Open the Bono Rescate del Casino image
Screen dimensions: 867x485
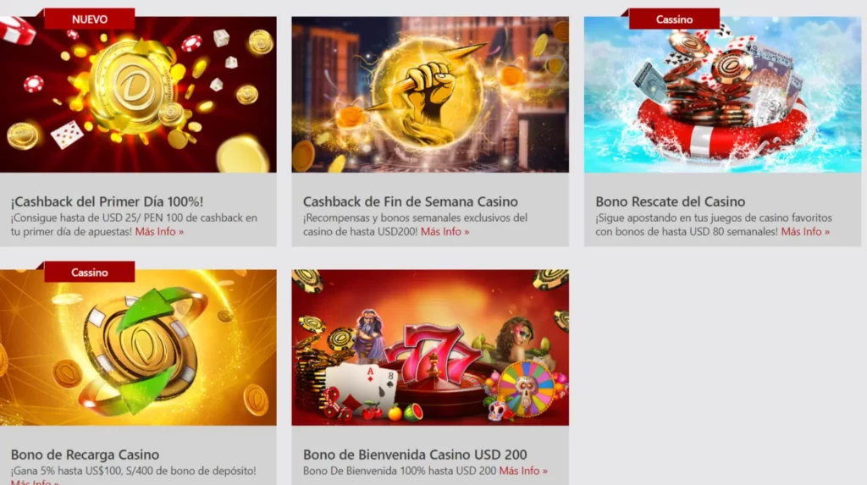pos(723,95)
